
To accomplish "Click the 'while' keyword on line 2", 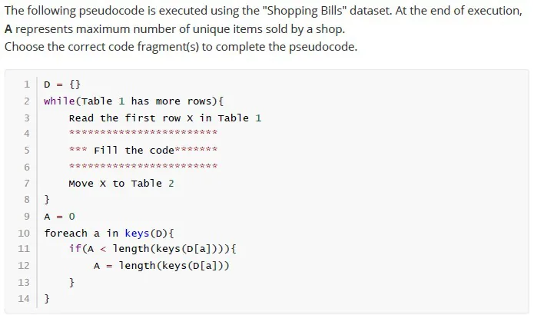I will (59, 101).
